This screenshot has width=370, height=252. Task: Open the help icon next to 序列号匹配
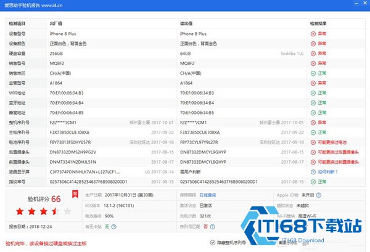212,227
